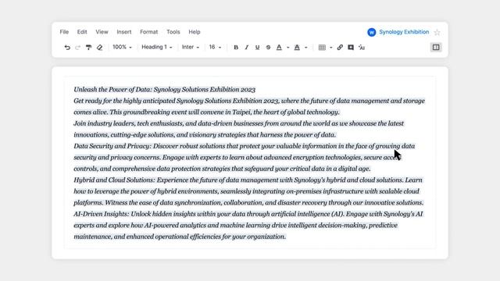Click the line starting 'innovations, cutting-edge solutions'
The height and width of the screenshot is (281, 500).
[x=205, y=135]
